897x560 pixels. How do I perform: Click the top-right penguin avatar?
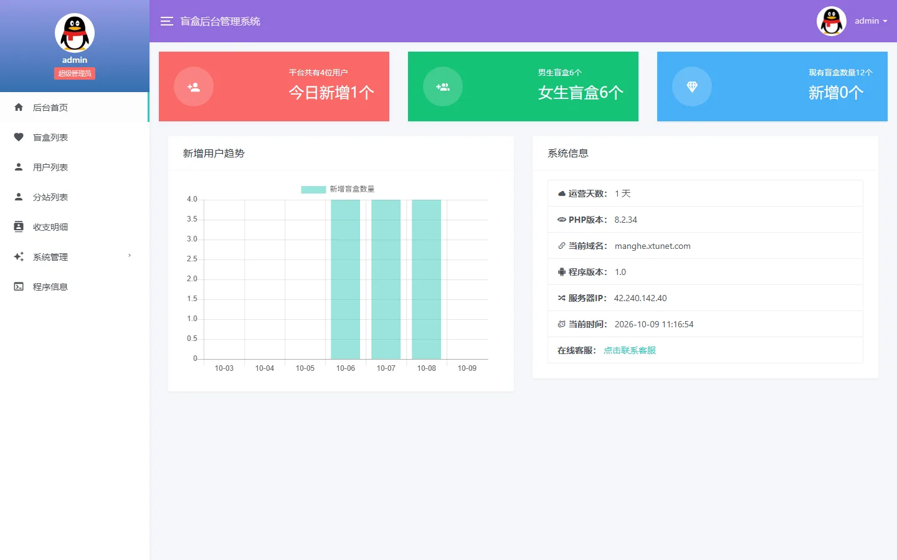tap(832, 21)
